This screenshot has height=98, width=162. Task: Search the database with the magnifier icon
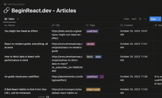point(140,19)
